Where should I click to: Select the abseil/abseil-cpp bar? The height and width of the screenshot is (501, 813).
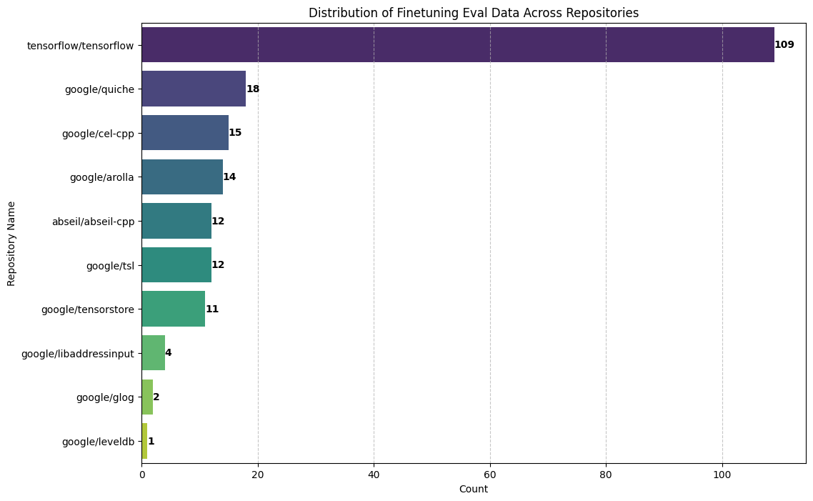[176, 221]
